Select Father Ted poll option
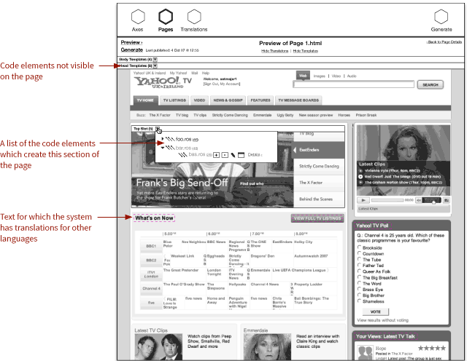Image resolution: width=467 pixels, height=361 pixels. click(359, 265)
